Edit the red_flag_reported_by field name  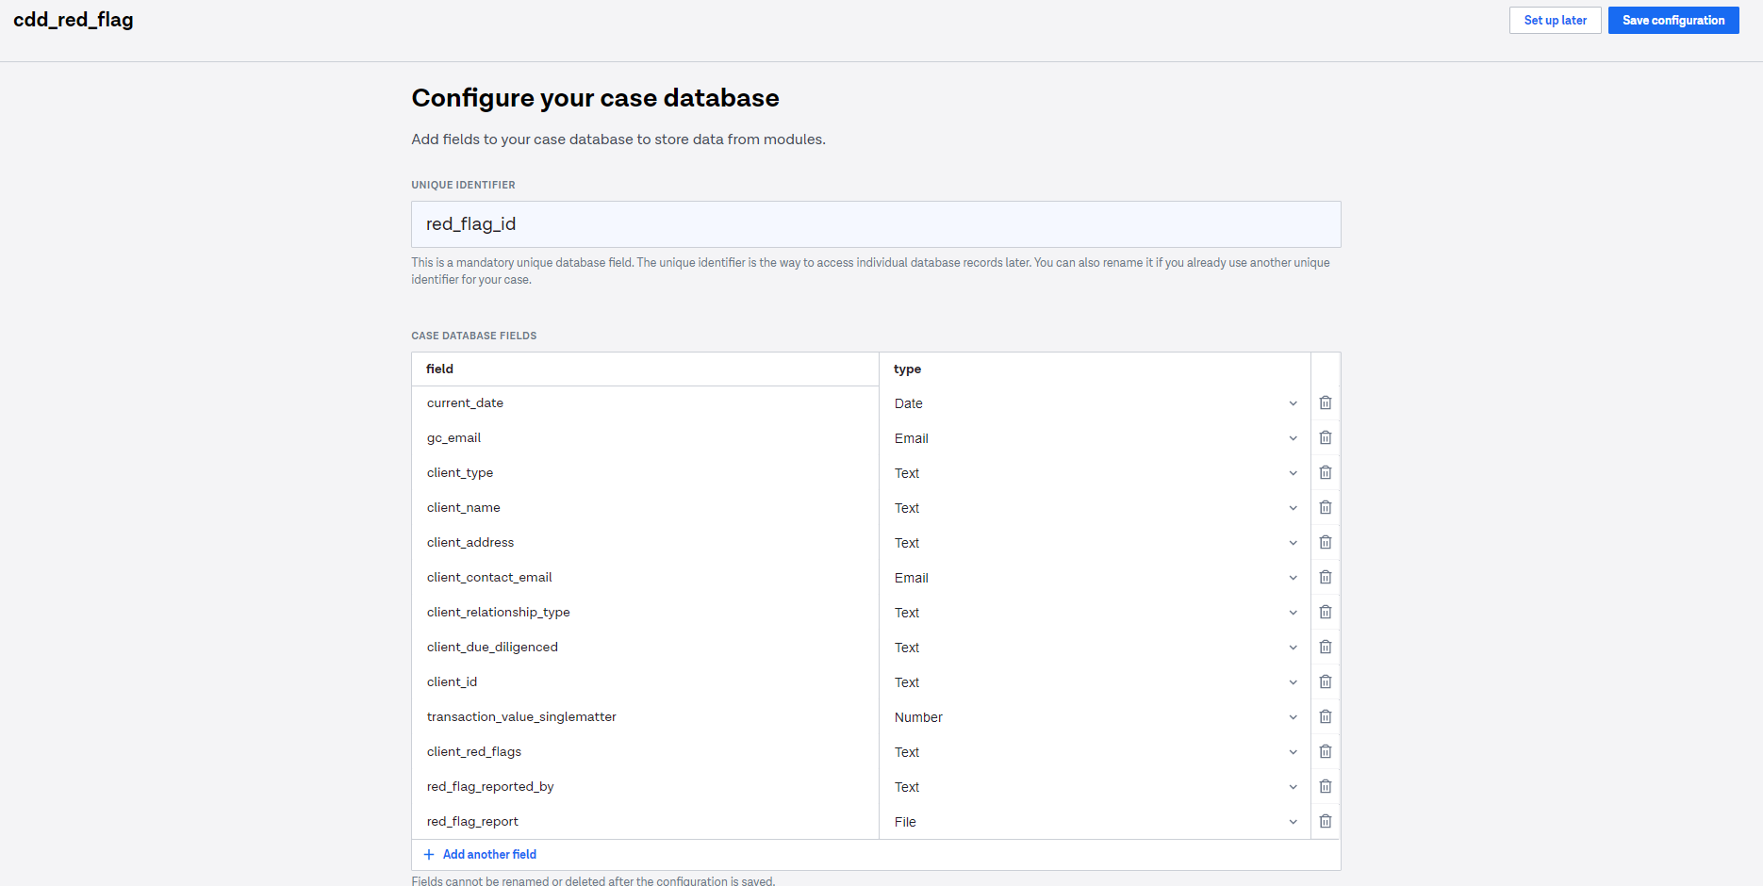646,786
